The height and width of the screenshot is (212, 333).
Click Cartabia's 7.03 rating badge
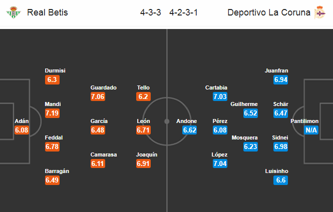point(220,96)
